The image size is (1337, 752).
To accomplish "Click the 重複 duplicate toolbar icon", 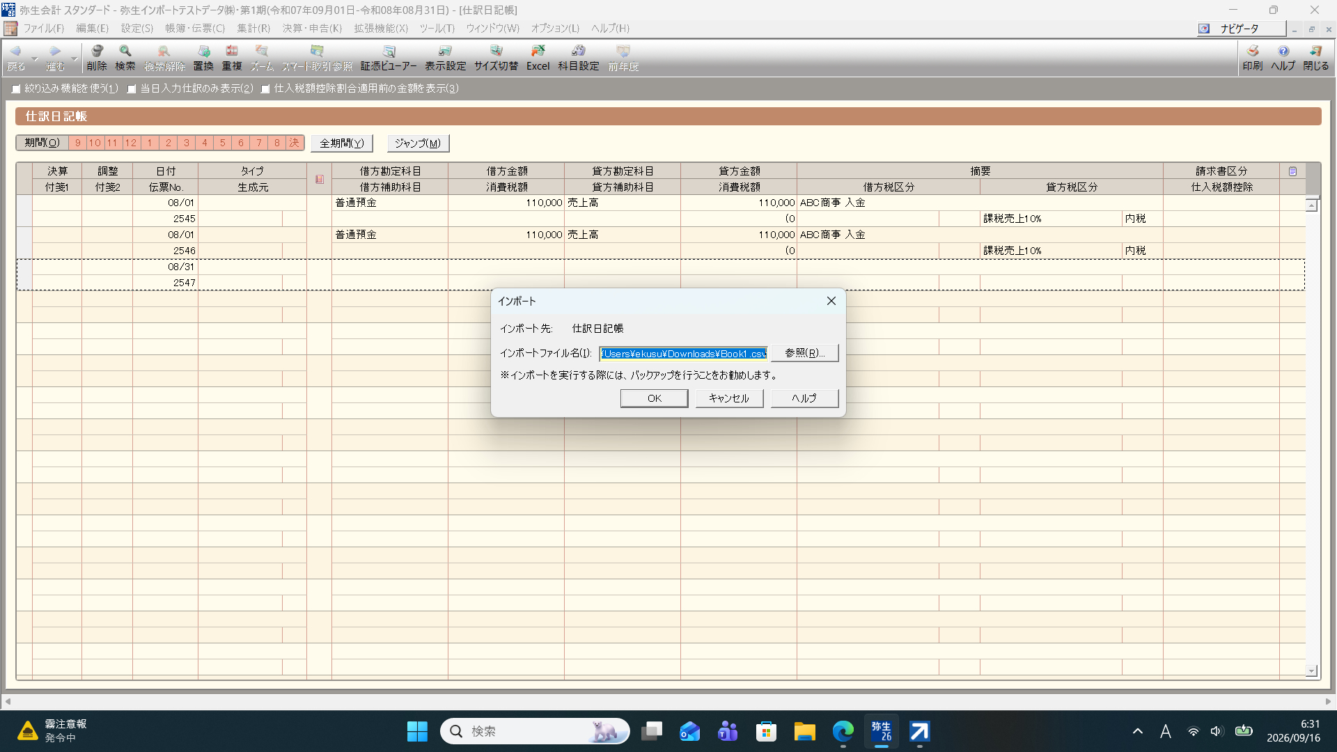I will click(232, 58).
